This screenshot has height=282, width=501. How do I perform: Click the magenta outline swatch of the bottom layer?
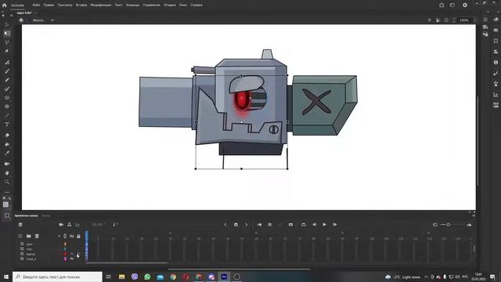[x=65, y=259]
